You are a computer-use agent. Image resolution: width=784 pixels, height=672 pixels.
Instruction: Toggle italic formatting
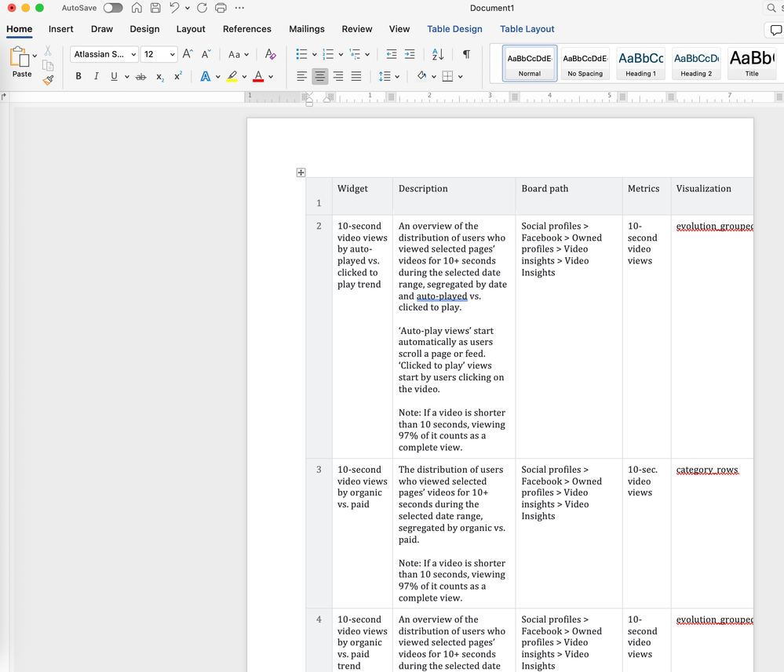point(97,76)
